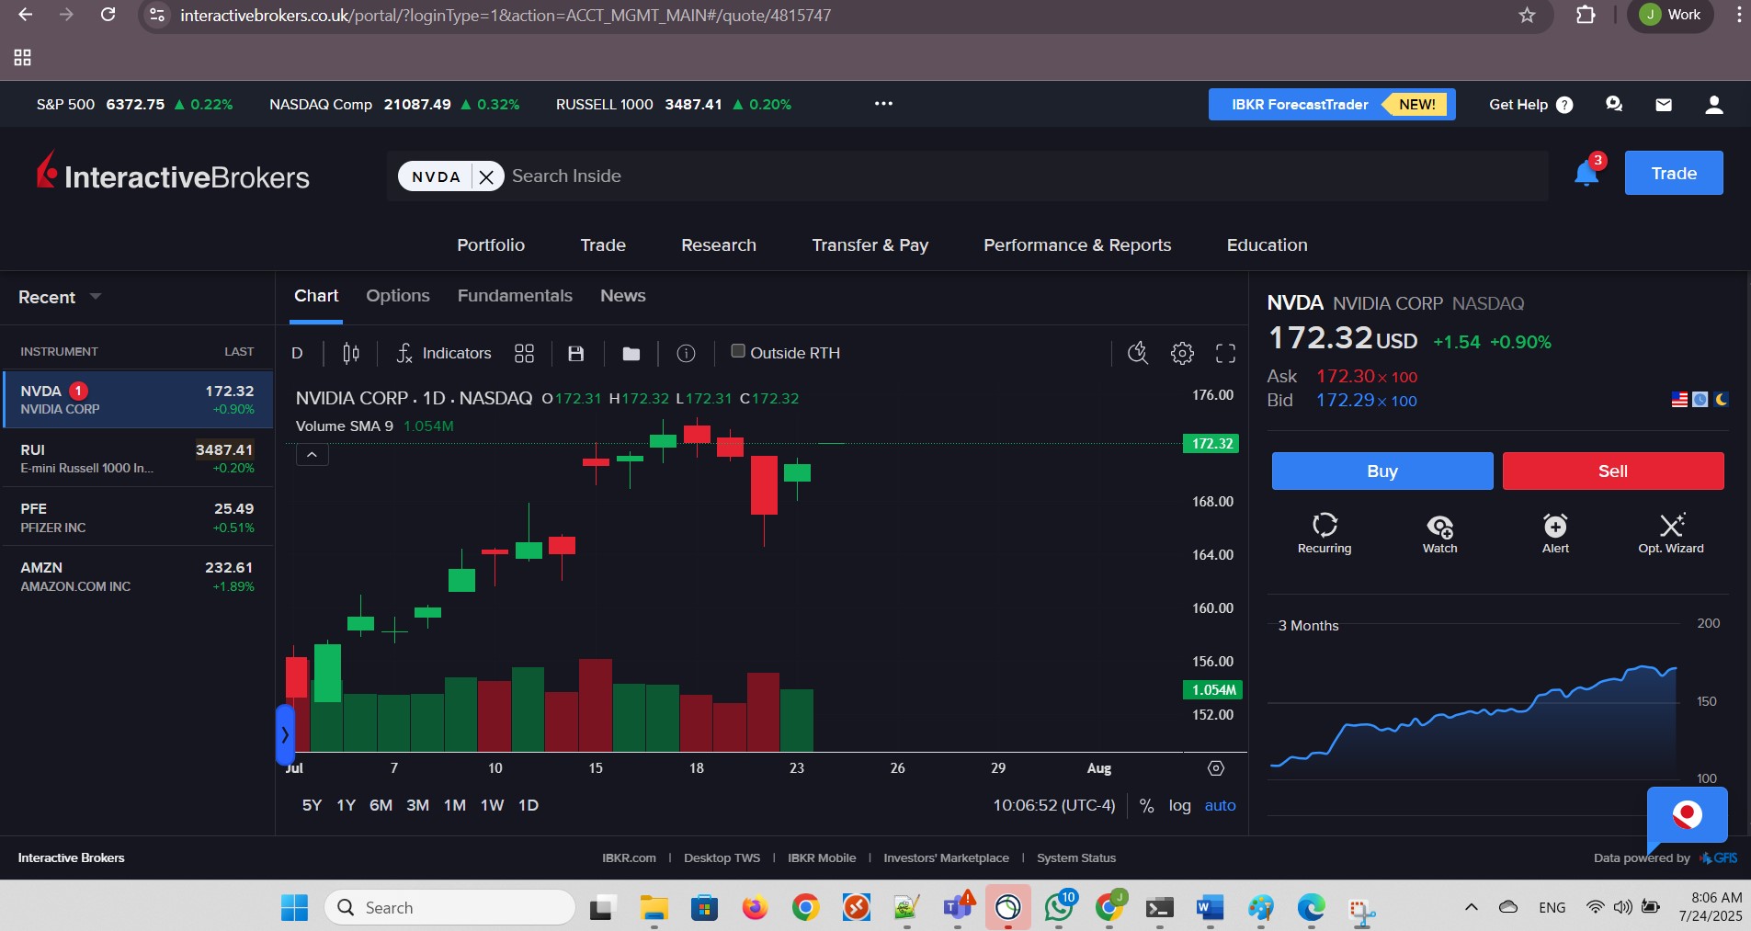The image size is (1751, 931).
Task: Create an Alert for NVDA
Action: (1555, 533)
